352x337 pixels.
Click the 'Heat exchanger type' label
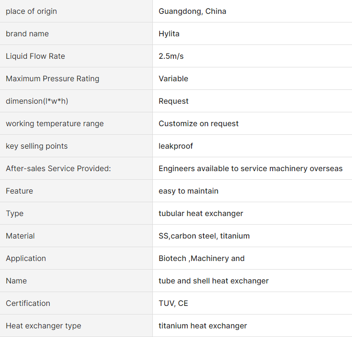click(x=43, y=326)
